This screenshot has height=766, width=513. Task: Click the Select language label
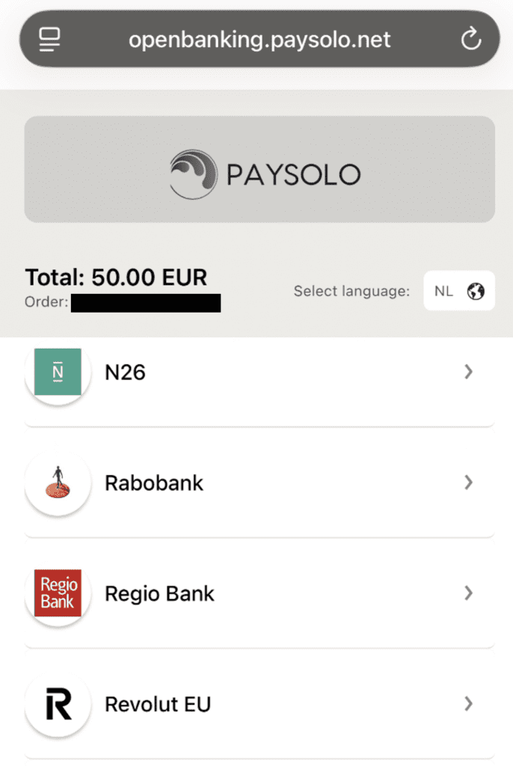(351, 291)
